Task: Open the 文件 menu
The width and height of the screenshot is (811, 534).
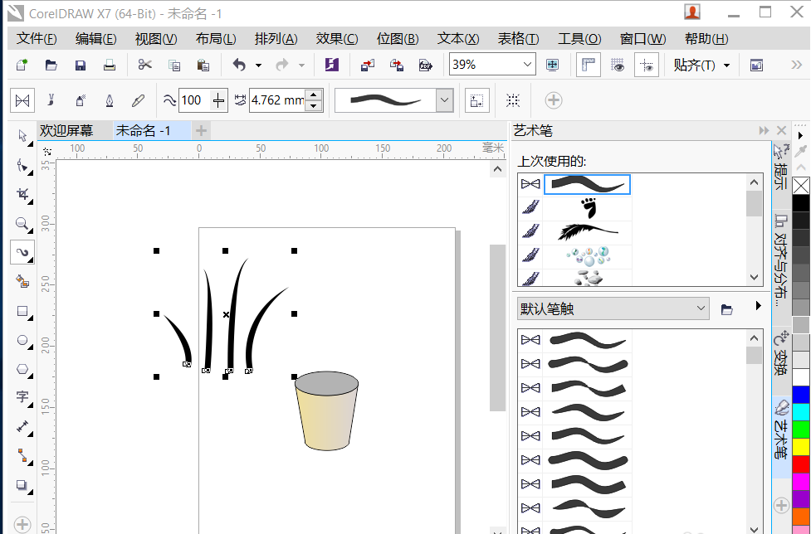Action: [x=36, y=38]
